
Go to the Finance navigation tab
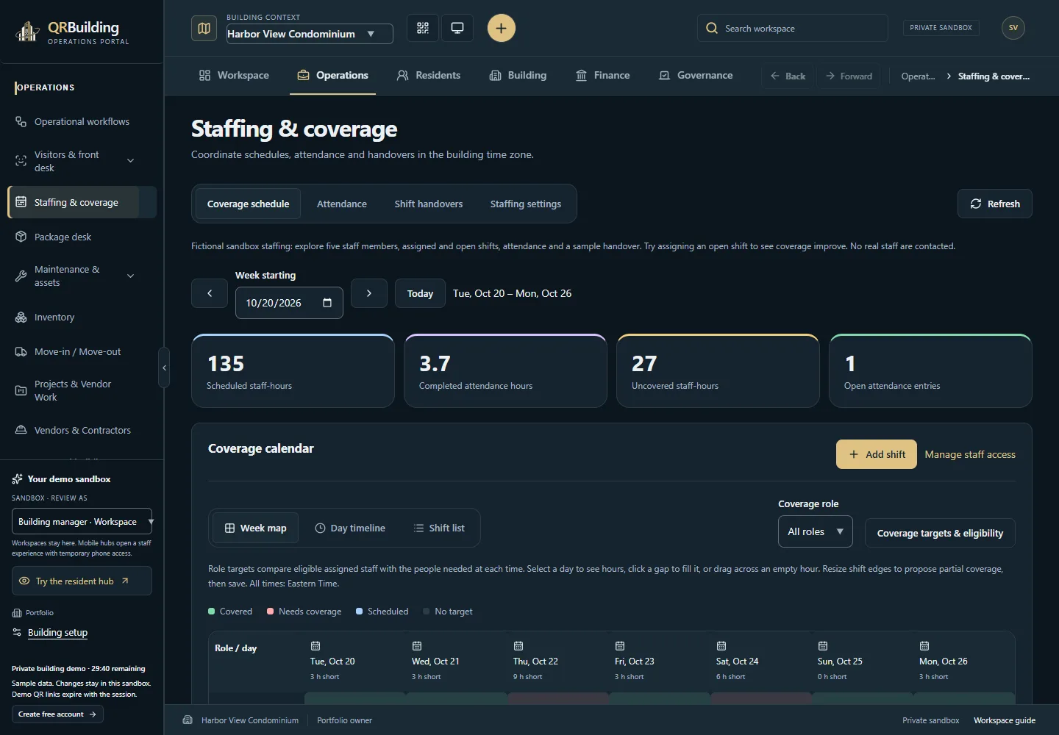pos(603,75)
